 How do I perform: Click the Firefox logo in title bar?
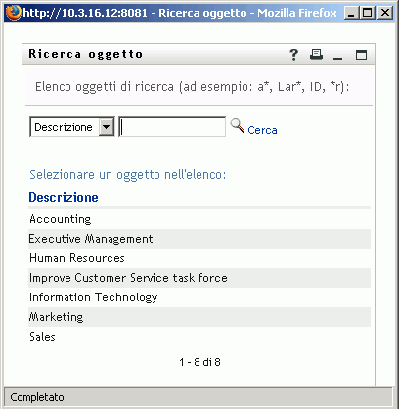(14, 13)
